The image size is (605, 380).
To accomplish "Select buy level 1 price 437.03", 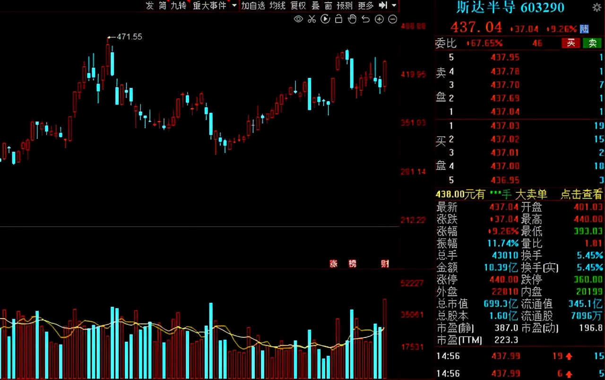I will 505,125.
